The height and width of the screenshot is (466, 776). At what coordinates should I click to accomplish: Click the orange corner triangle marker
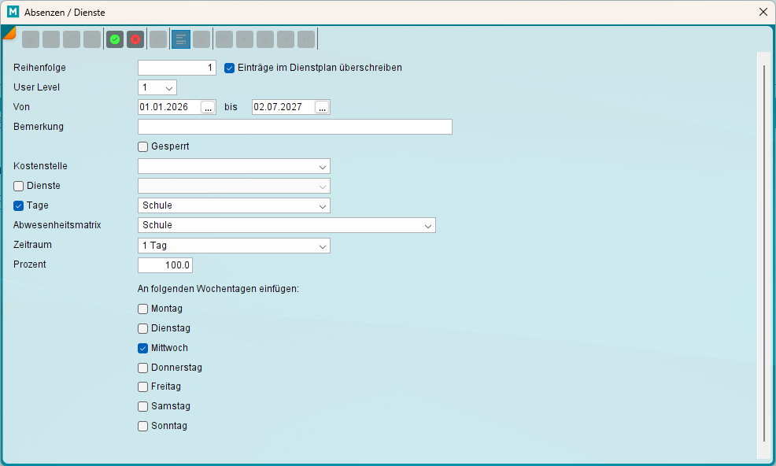pyautogui.click(x=8, y=31)
